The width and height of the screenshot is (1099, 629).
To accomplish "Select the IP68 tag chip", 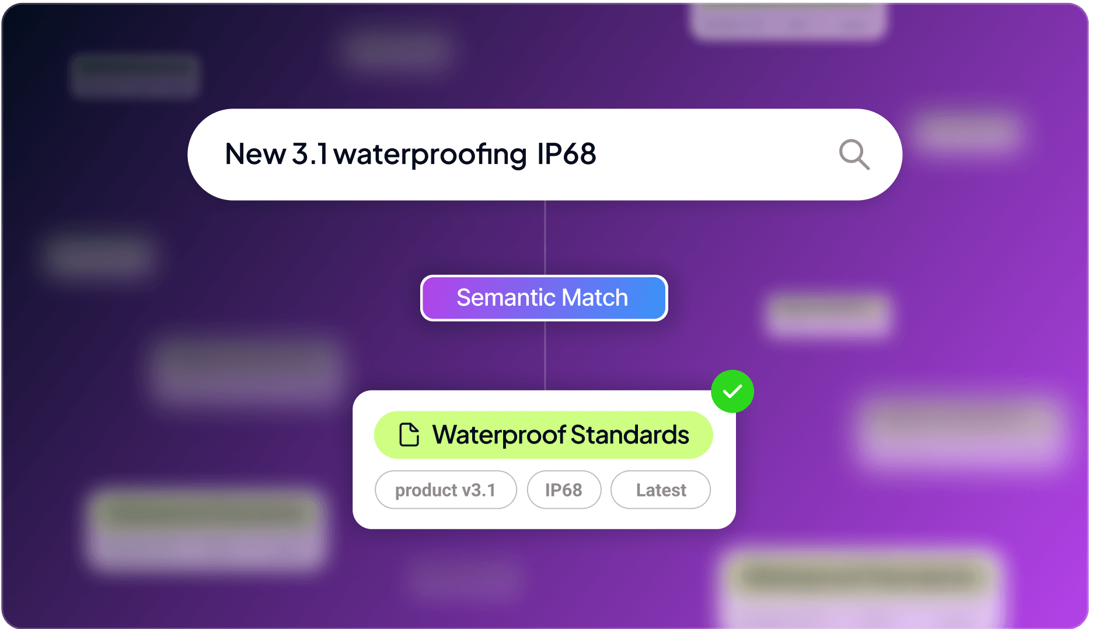I will coord(563,490).
